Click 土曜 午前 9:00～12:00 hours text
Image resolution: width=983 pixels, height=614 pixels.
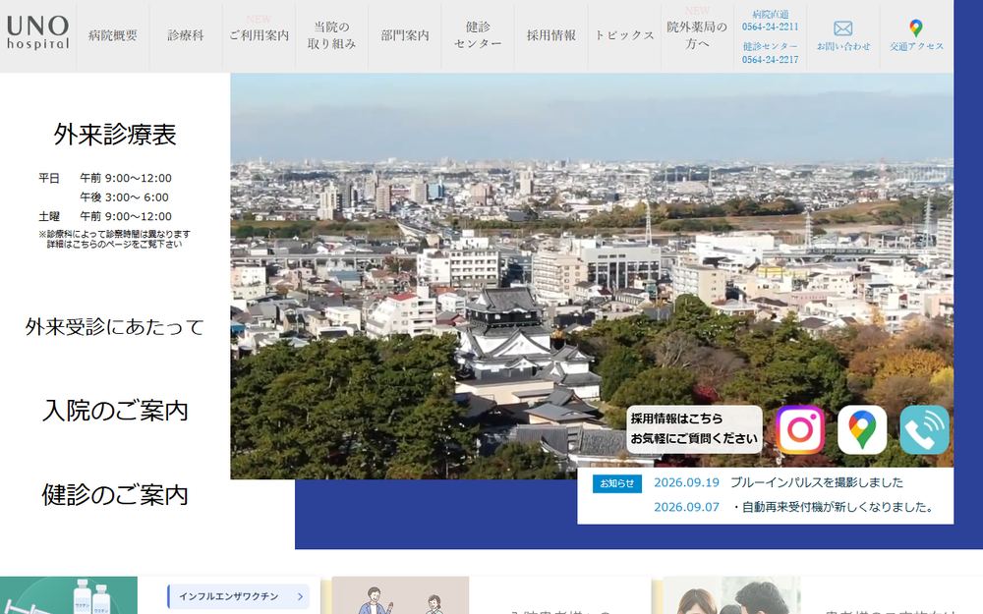point(105,216)
